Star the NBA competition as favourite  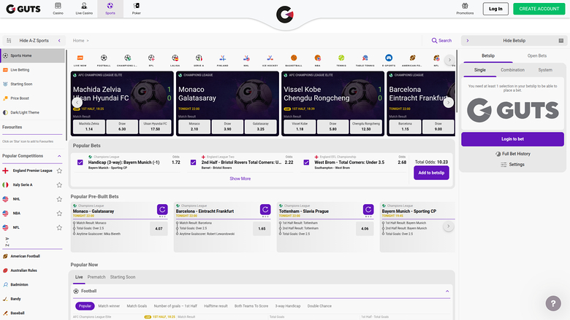pyautogui.click(x=59, y=213)
